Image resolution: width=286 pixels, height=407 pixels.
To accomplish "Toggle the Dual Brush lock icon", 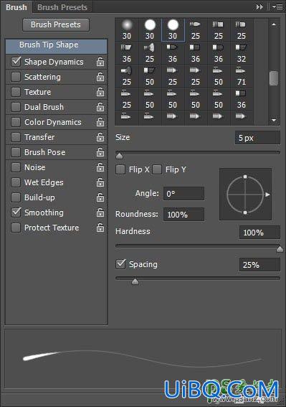I will coord(100,107).
